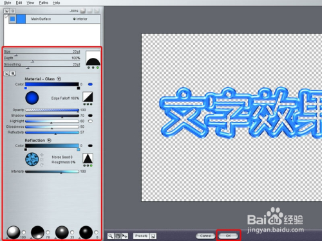Select the hand pan tool

click(117, 236)
